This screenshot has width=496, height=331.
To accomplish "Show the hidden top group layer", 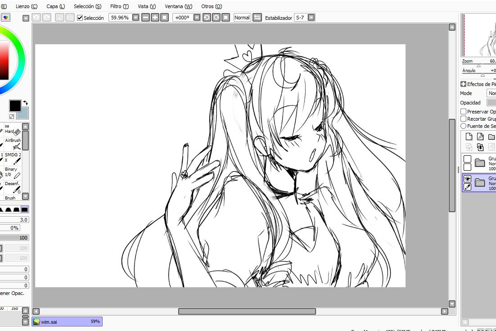I will coord(467,159).
